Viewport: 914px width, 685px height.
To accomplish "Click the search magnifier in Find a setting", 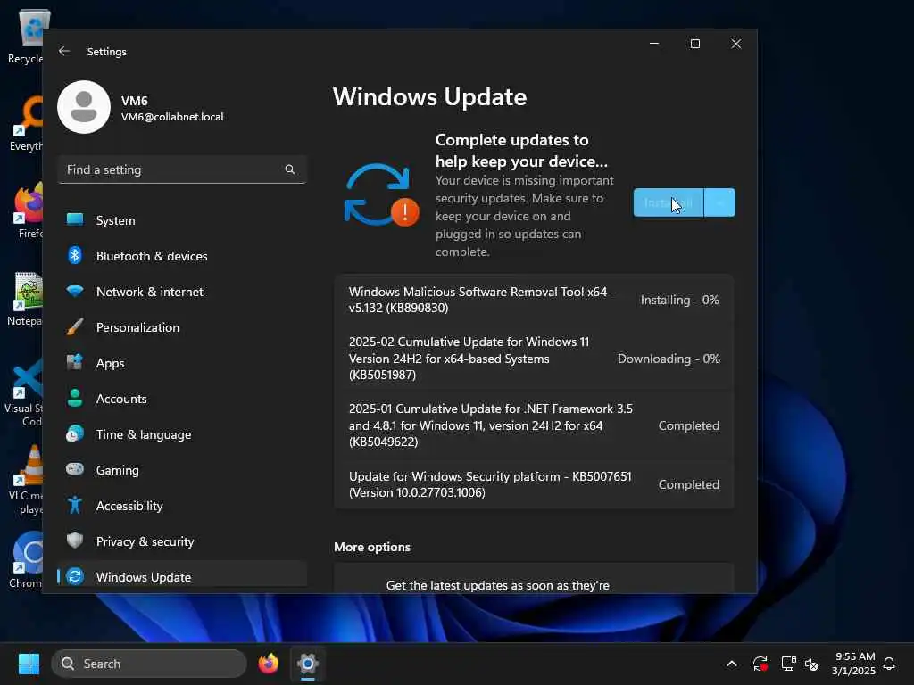I will [290, 169].
